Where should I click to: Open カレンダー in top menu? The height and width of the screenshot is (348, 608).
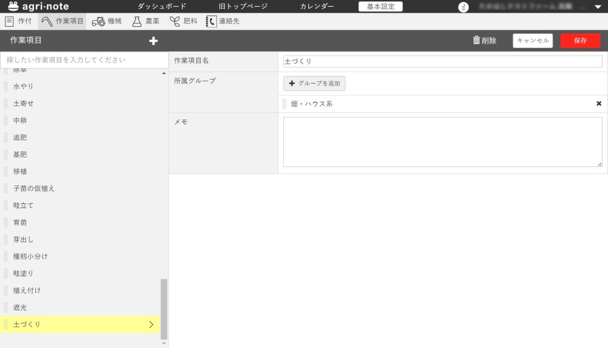coord(316,7)
